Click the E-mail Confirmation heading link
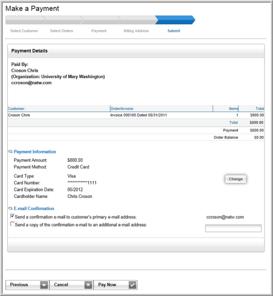Viewport: 273px width, 296px height. 34,208
